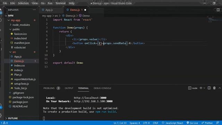Switch to the Demo.js editor tab
222x125 pixels.
[x=75, y=10]
